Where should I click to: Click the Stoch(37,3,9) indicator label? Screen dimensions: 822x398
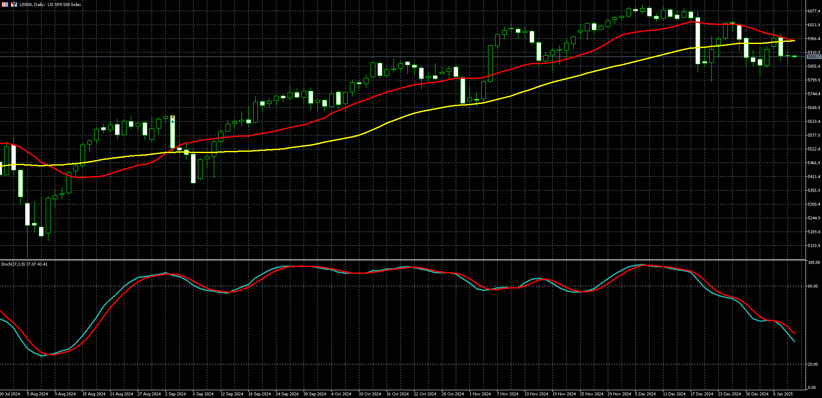coord(24,264)
